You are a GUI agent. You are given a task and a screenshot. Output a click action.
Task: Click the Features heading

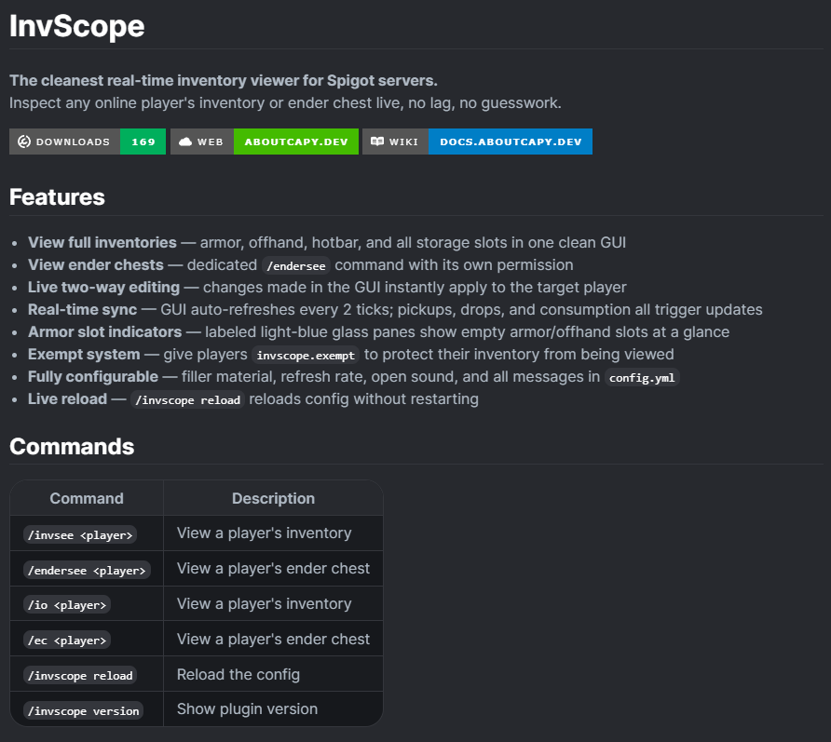click(57, 197)
